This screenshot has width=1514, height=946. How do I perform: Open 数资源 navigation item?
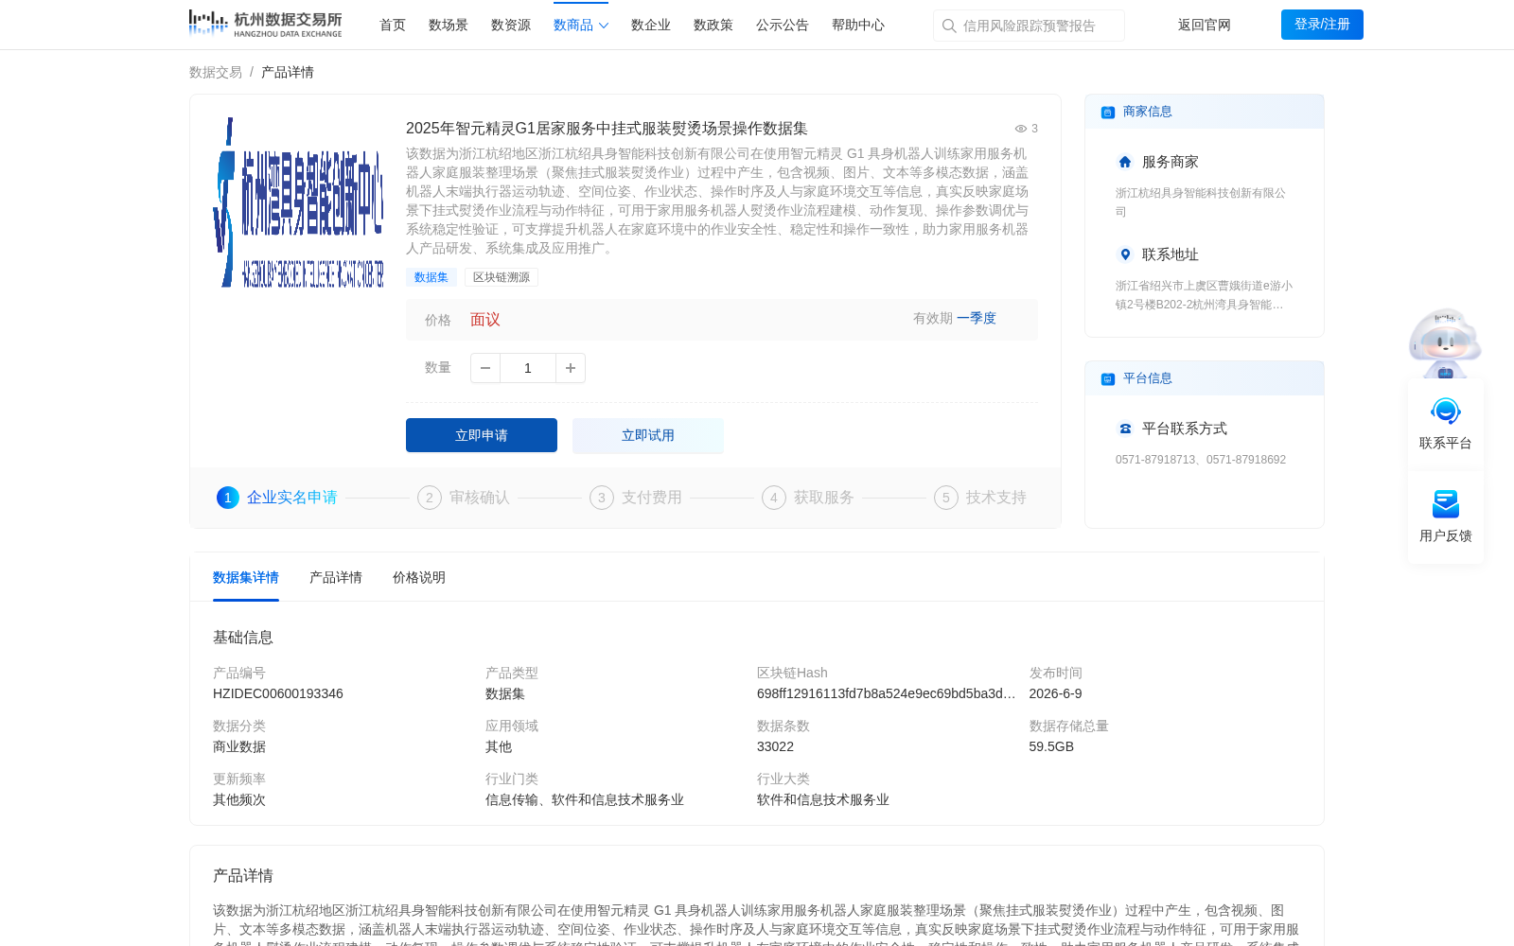pyautogui.click(x=511, y=25)
